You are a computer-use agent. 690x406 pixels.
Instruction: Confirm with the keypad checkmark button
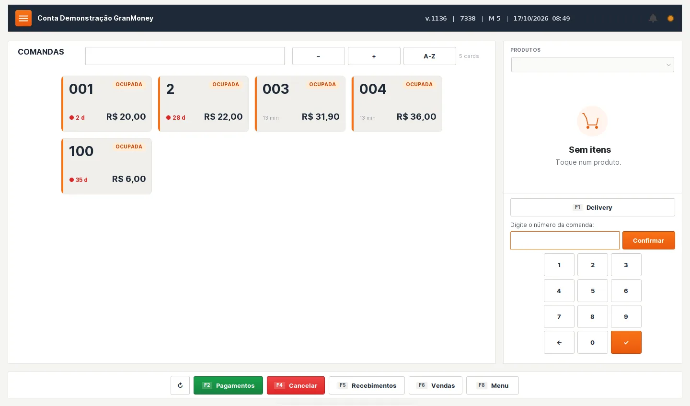(626, 342)
